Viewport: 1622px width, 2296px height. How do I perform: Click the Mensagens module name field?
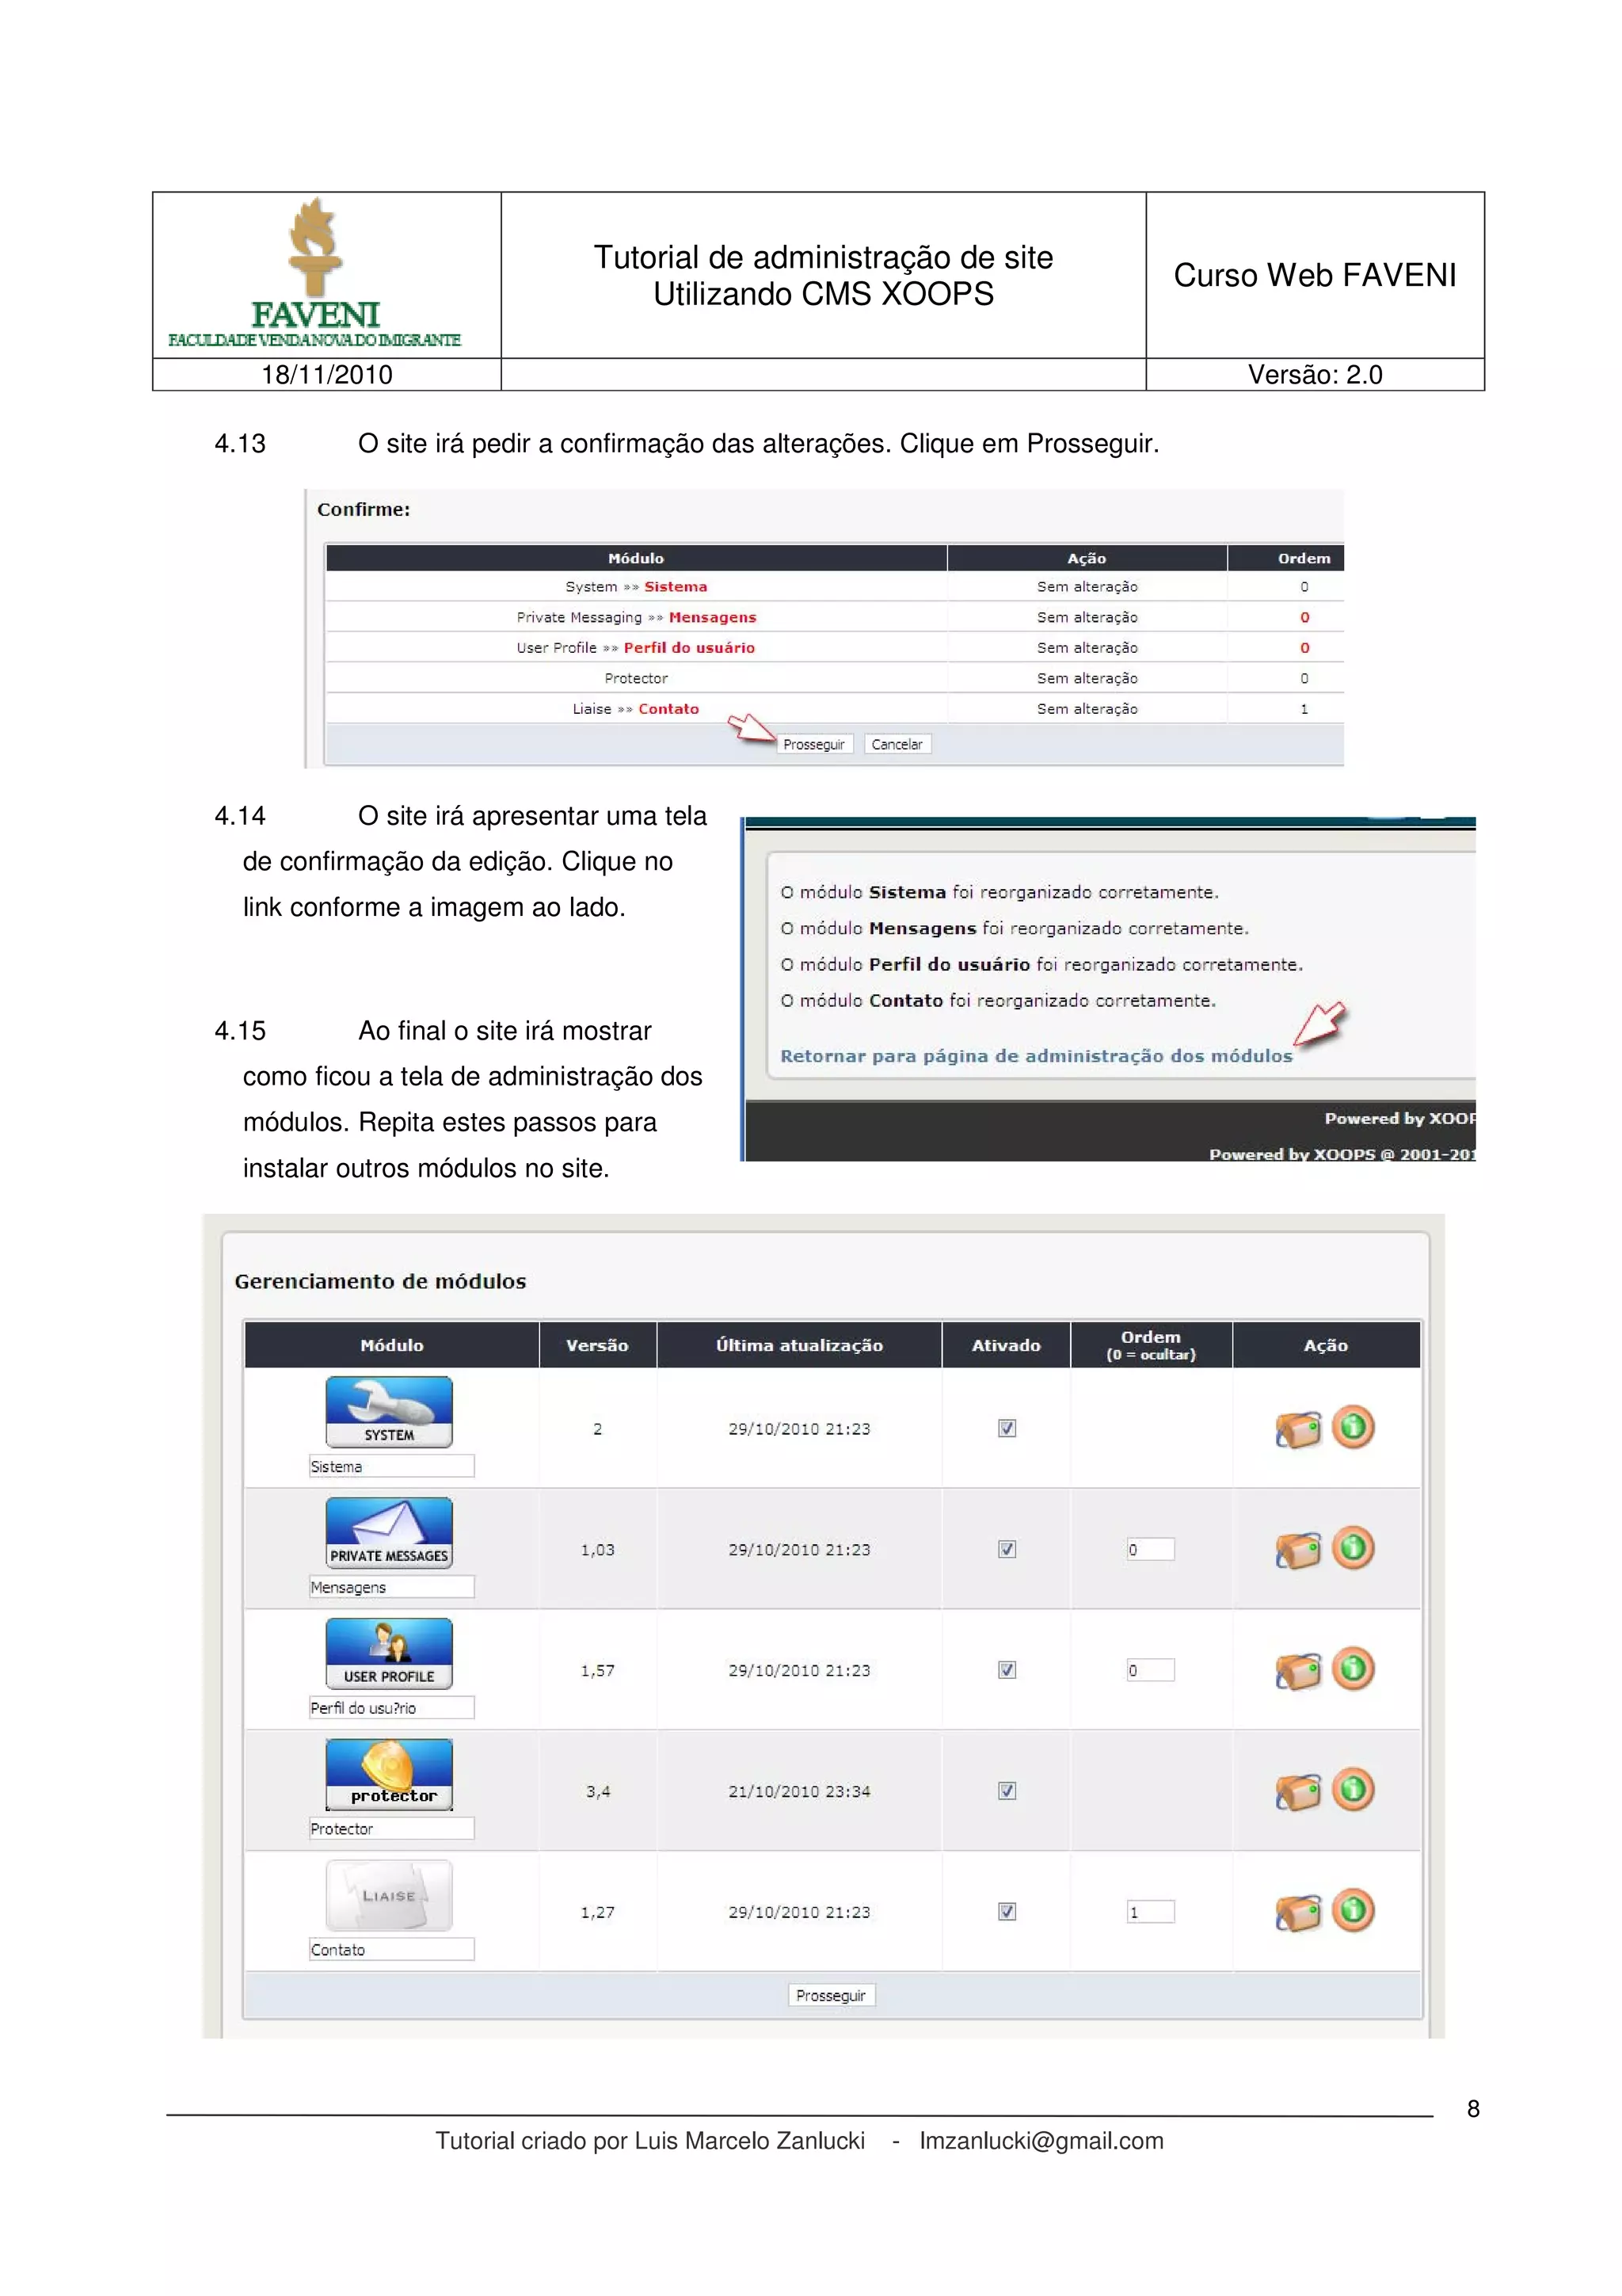[392, 1588]
